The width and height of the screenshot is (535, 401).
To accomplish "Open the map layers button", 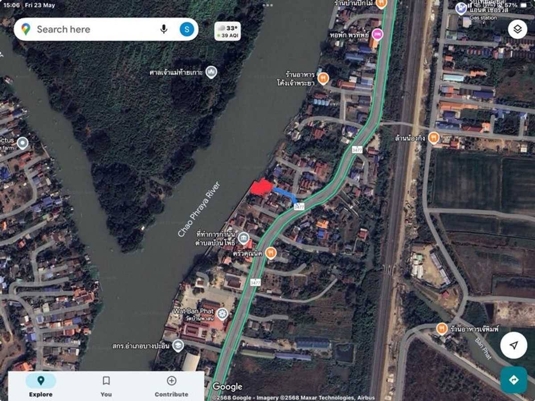I will point(517,29).
